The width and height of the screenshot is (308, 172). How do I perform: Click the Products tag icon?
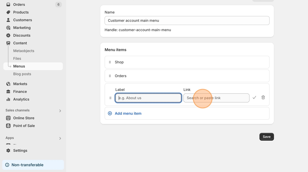tap(8, 12)
